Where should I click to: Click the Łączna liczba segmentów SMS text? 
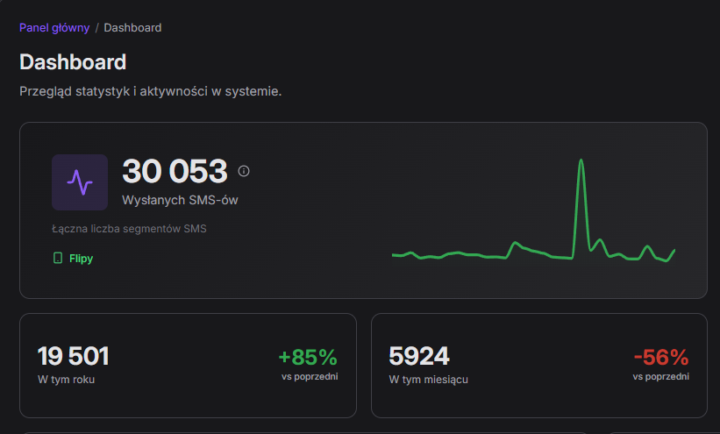coord(129,230)
